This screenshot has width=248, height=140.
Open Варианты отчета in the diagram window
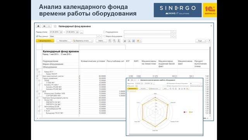[154, 89]
